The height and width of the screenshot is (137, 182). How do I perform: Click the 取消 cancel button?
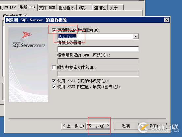[126, 126]
